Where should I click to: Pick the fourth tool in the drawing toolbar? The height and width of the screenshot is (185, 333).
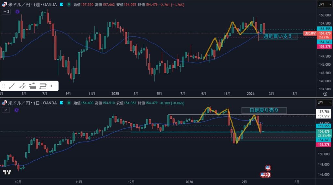pos(43,86)
